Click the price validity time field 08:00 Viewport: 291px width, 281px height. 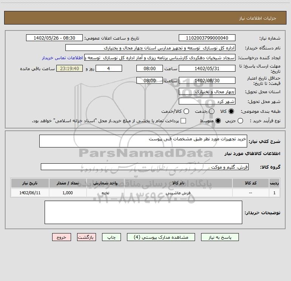(150, 81)
